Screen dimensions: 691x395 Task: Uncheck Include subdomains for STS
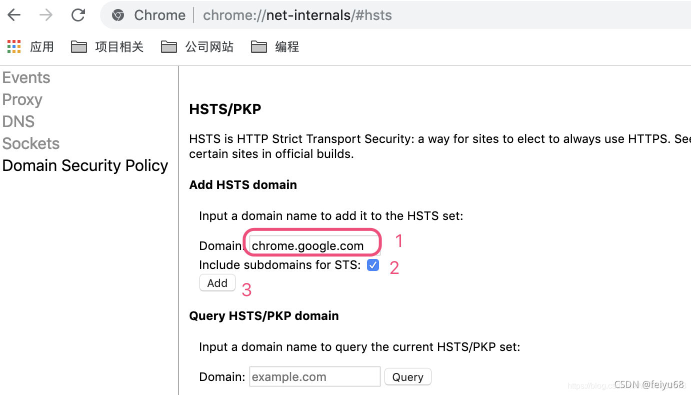pos(373,265)
